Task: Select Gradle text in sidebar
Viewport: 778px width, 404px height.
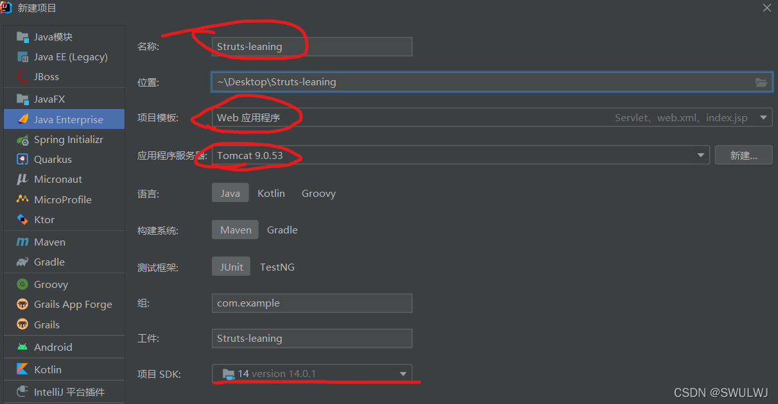Action: (x=49, y=262)
